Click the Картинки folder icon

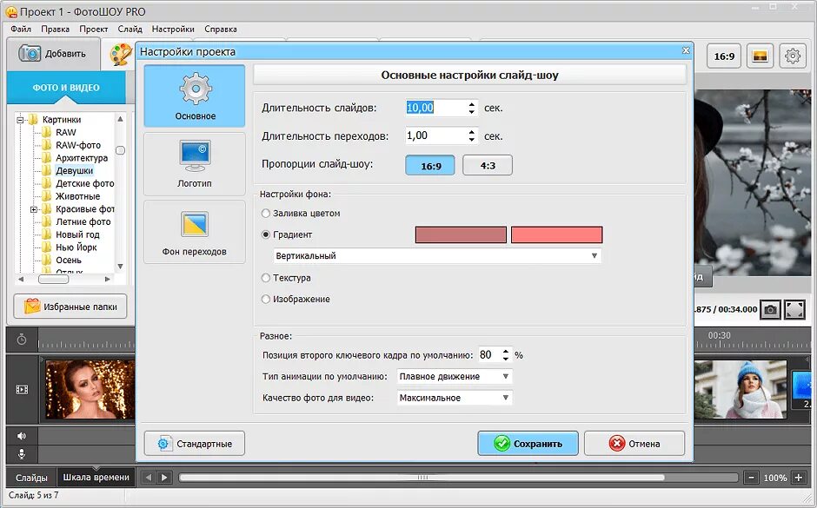tap(33, 119)
